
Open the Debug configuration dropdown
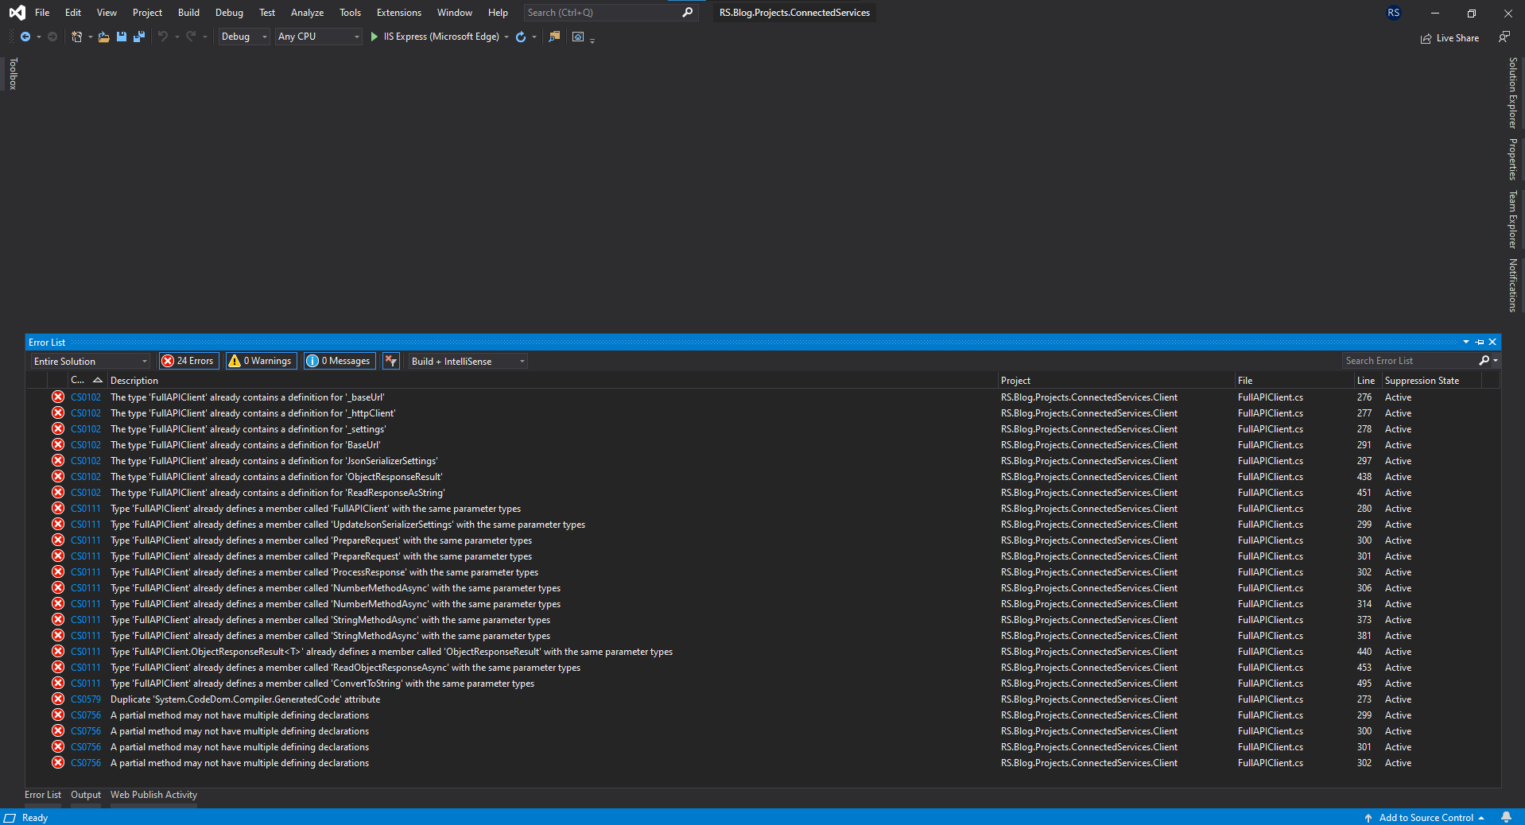244,37
